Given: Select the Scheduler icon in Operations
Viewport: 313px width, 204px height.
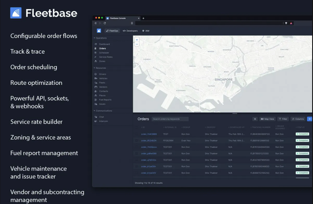Looking at the screenshot, I should click(x=95, y=52).
